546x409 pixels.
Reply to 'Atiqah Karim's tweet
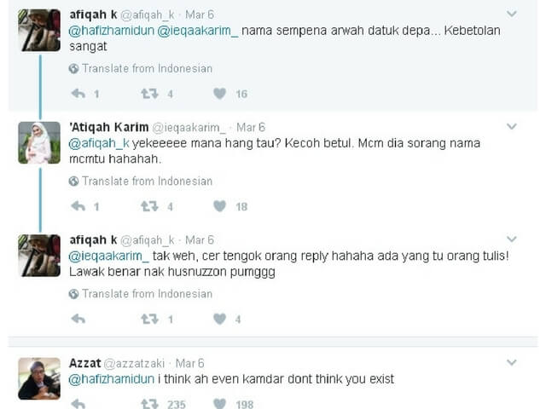[78, 206]
